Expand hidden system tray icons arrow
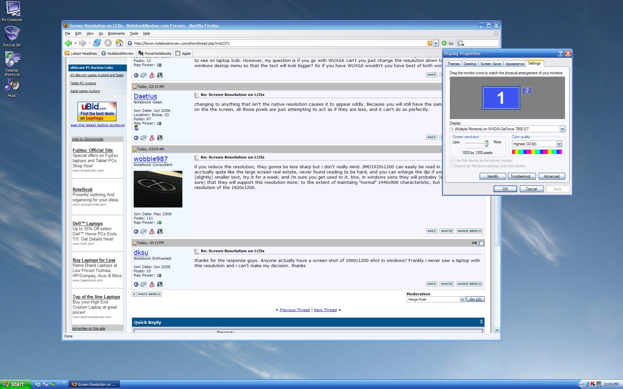The height and width of the screenshot is (389, 623). 580,384
